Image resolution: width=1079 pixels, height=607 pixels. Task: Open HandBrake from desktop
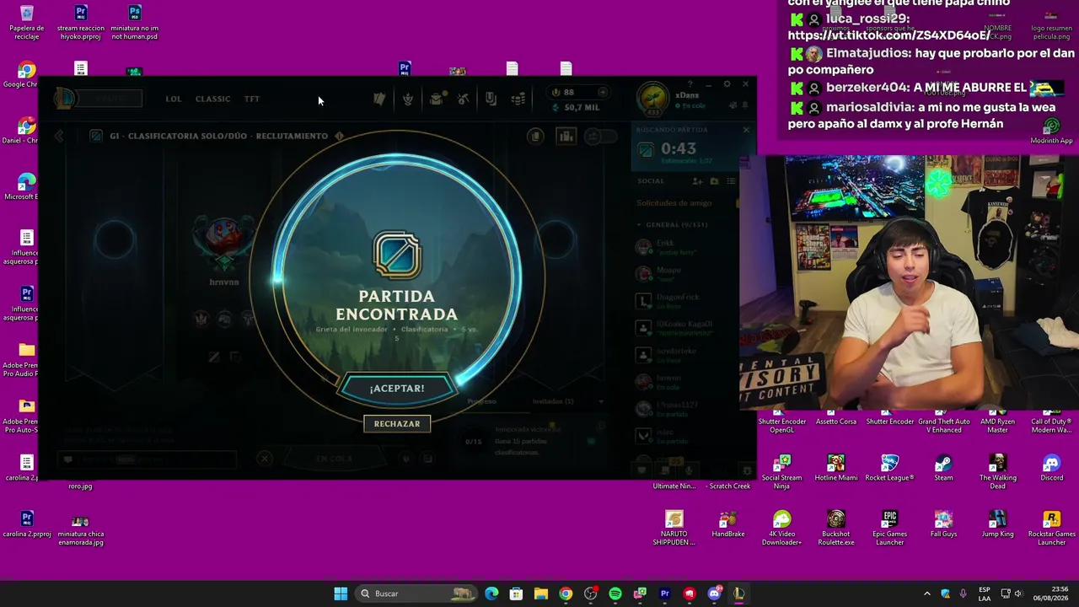point(727,524)
